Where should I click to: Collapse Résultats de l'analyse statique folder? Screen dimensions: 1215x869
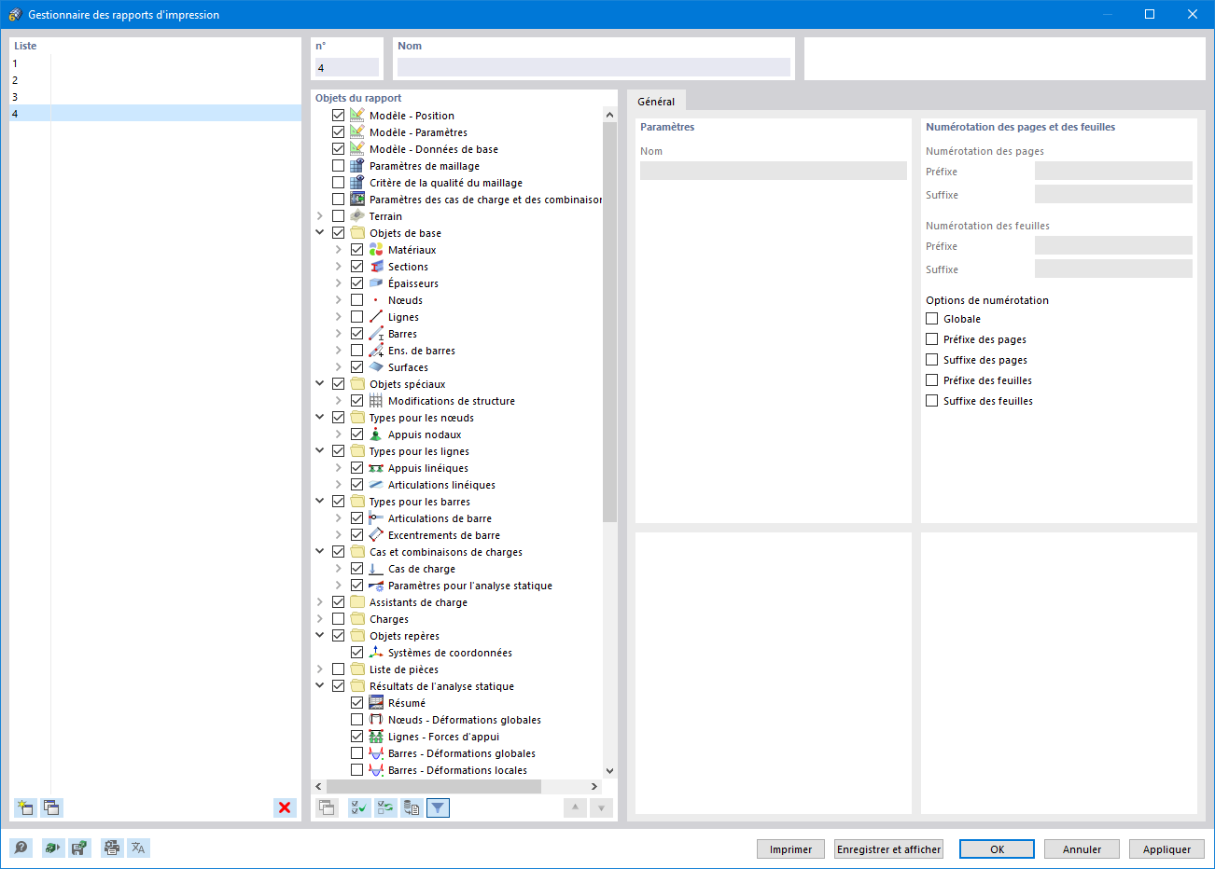point(320,686)
